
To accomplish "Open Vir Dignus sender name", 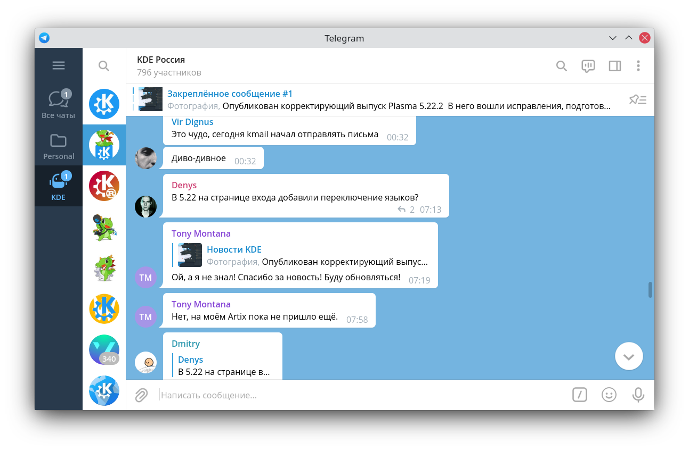I will point(192,122).
